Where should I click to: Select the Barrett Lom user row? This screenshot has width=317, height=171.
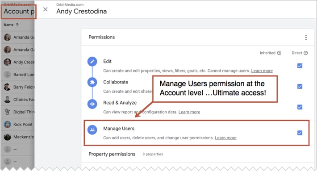click(17, 75)
